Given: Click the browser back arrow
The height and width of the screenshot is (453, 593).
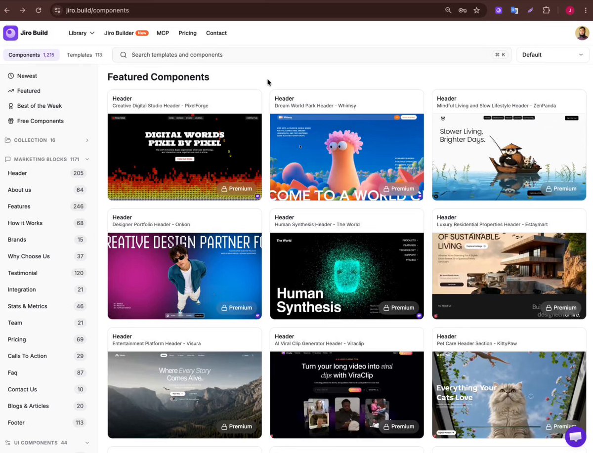Looking at the screenshot, I should click(7, 10).
